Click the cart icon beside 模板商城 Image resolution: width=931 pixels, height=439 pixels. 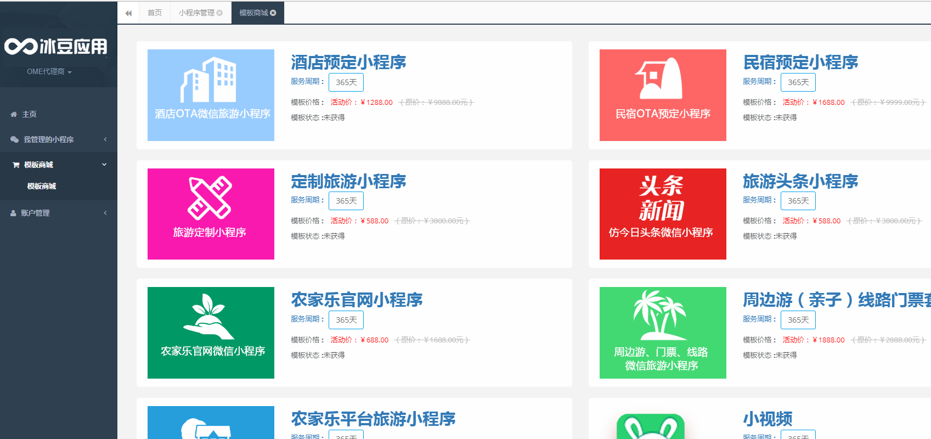click(x=16, y=165)
